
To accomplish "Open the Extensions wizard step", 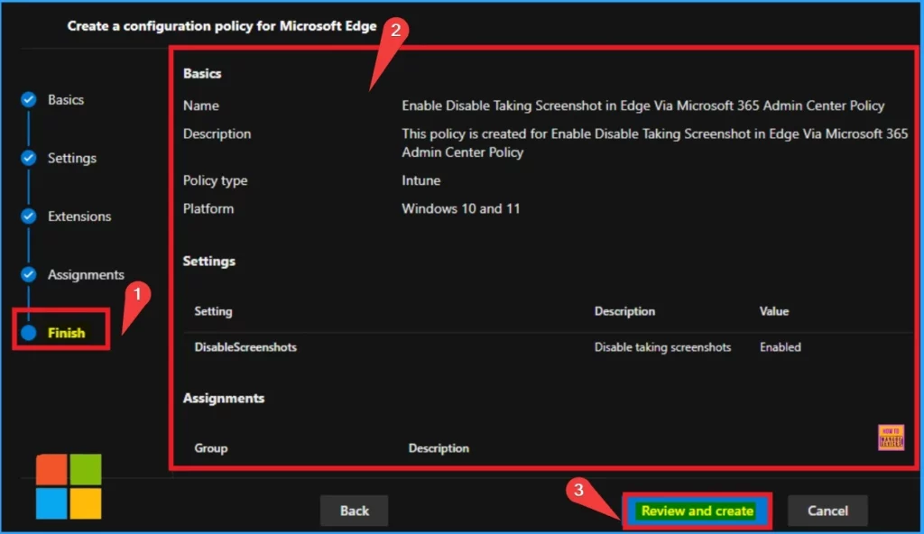I will [x=79, y=216].
